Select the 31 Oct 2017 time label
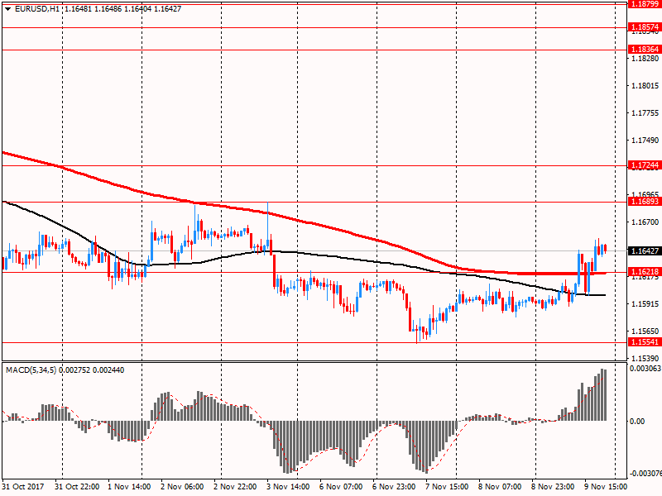This screenshot has width=662, height=496. point(23,487)
